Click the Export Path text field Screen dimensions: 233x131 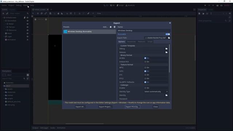click(x=155, y=38)
